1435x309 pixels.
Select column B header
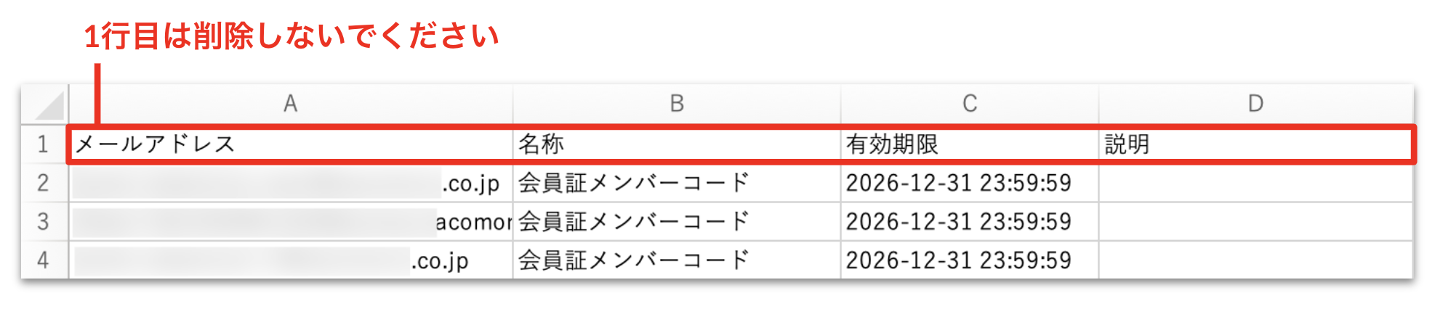coord(677,104)
